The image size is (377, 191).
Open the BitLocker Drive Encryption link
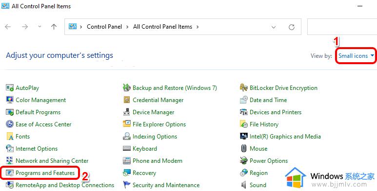[283, 88]
